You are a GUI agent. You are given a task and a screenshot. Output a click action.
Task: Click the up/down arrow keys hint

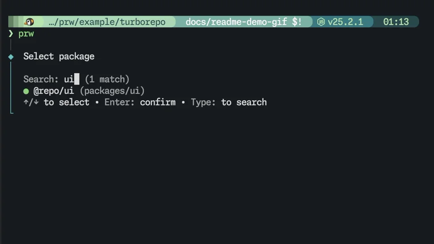point(31,102)
